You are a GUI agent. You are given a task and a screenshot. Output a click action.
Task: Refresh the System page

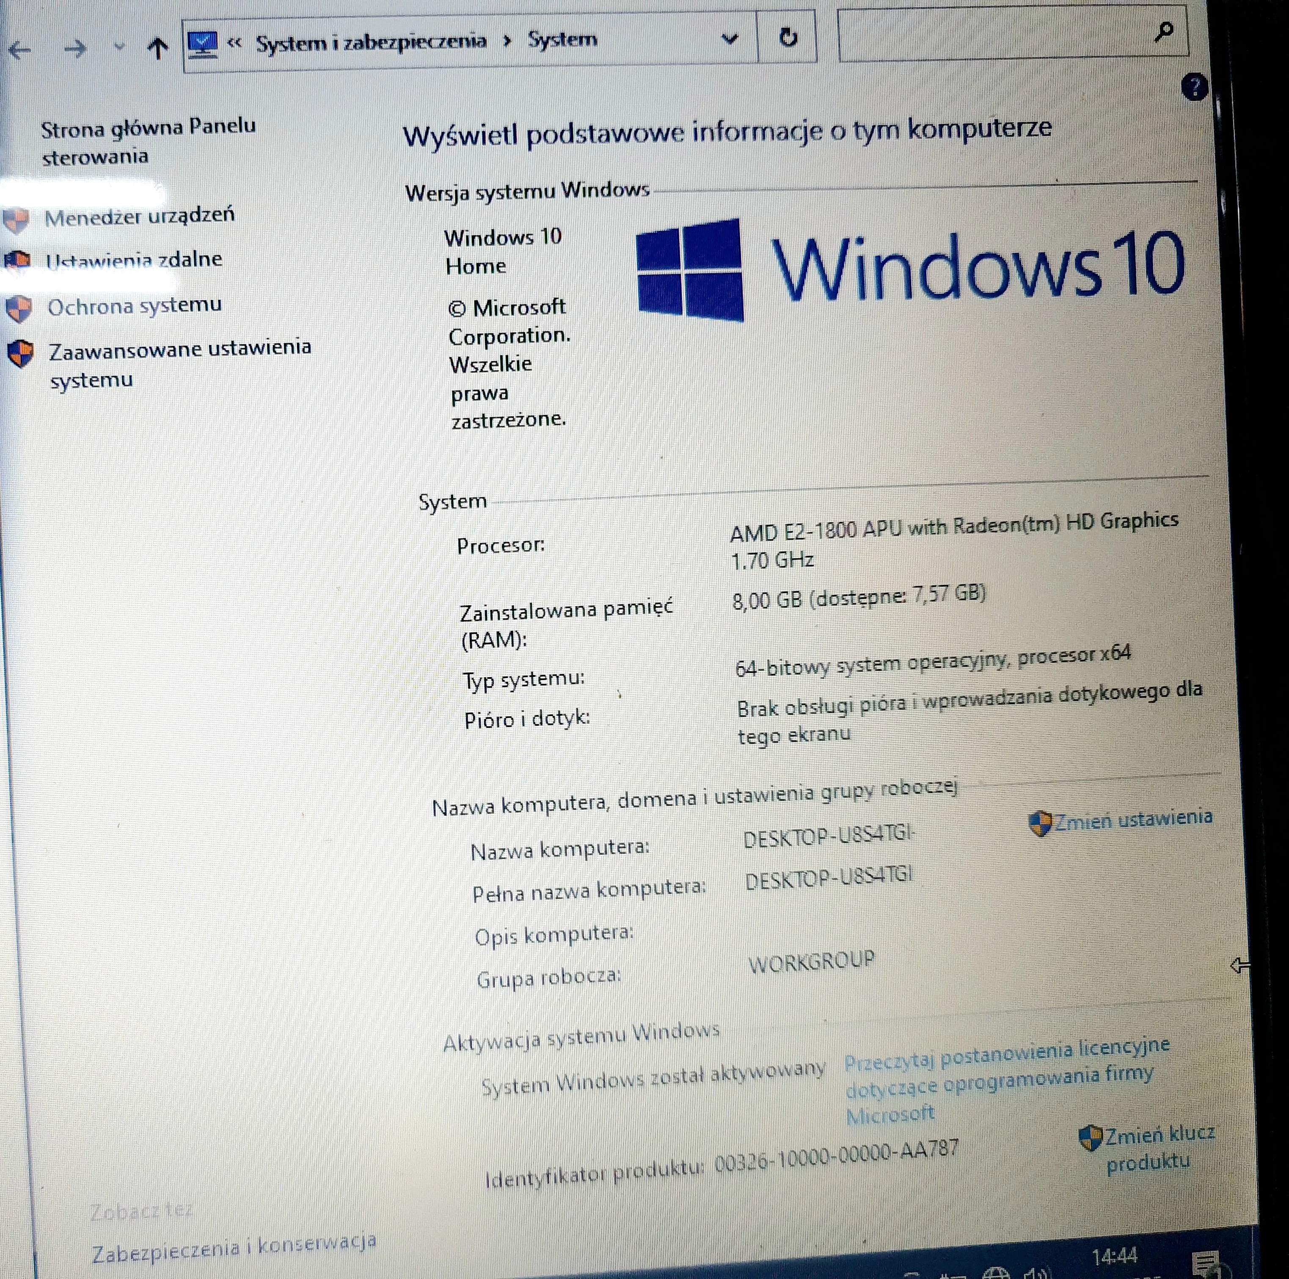(788, 37)
